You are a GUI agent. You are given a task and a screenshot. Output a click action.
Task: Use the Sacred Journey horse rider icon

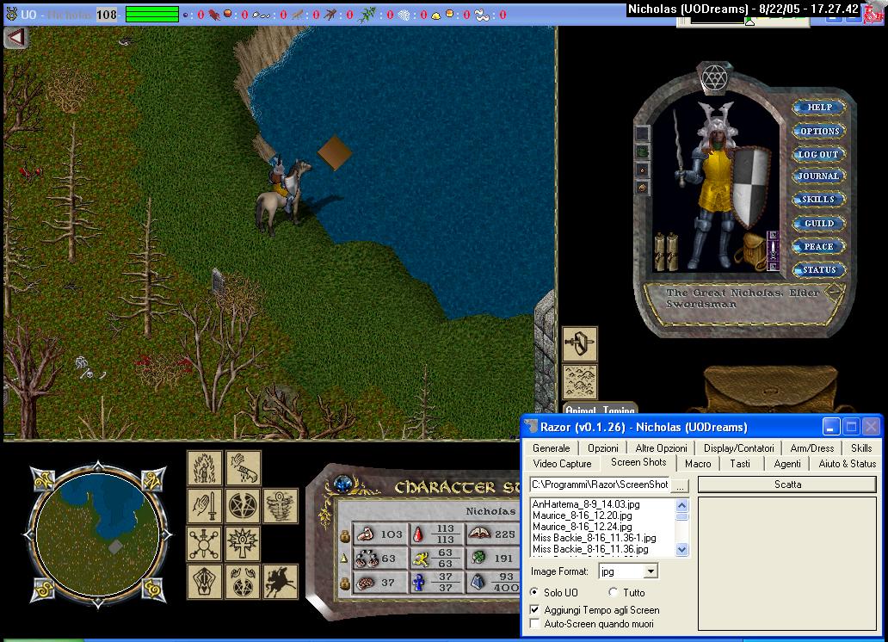coord(281,582)
